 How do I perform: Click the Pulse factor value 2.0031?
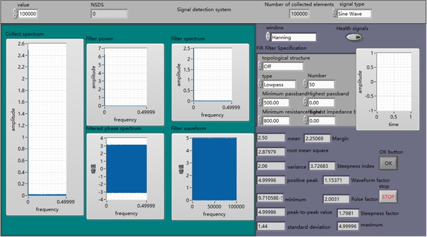pos(336,199)
